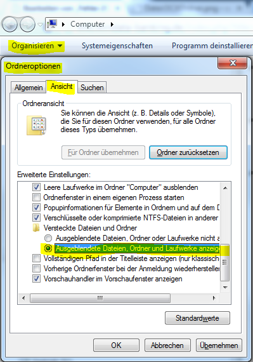The height and width of the screenshot is (362, 253).
Task: Open the recent pages dropdown arrow
Action: click(40, 25)
